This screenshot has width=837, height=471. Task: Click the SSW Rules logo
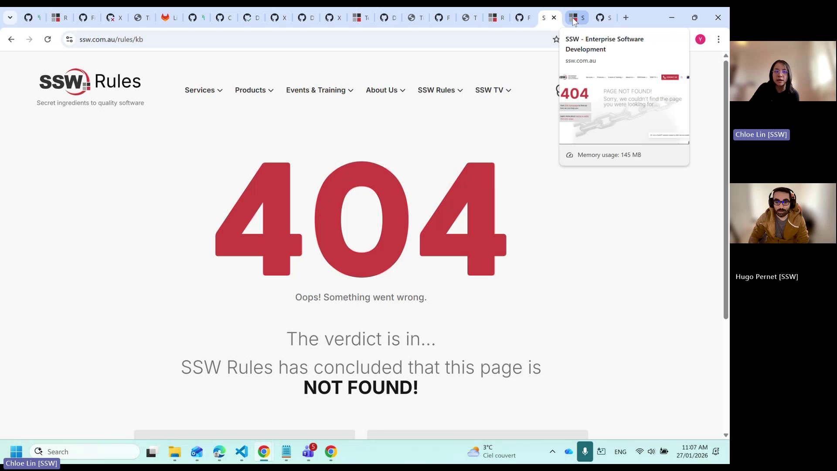90,82
